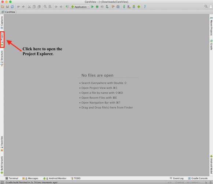
Task: Open the 2: Favorites side tab
Action: (x=2, y=144)
